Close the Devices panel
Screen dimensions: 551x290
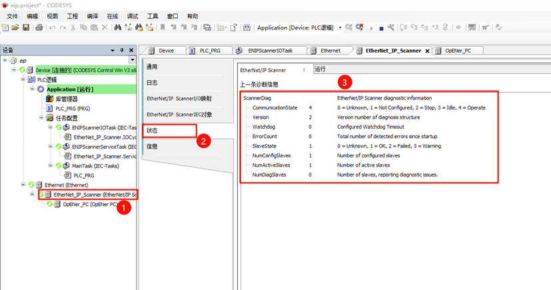coord(131,50)
